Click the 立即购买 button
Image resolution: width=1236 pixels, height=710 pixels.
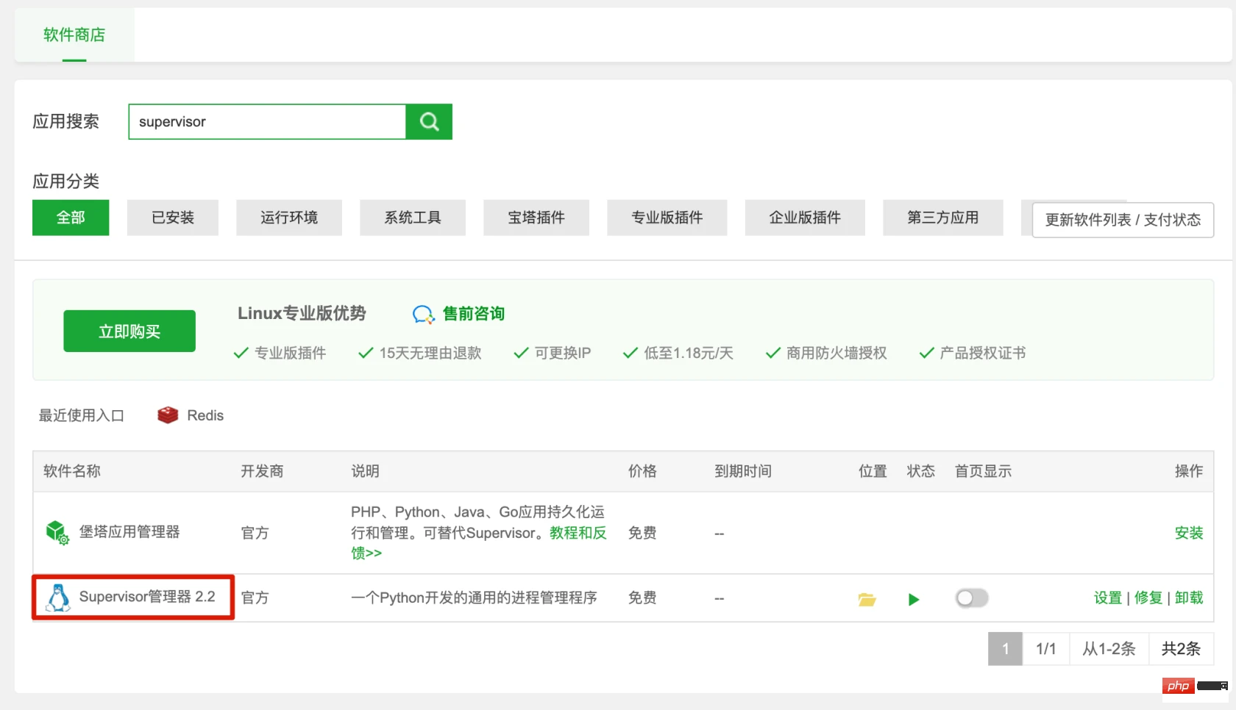[129, 331]
